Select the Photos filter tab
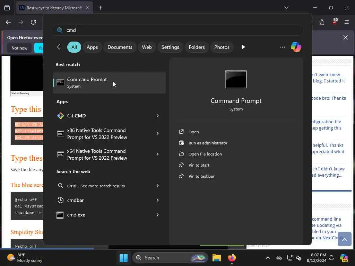The image size is (355, 266). 222,47
